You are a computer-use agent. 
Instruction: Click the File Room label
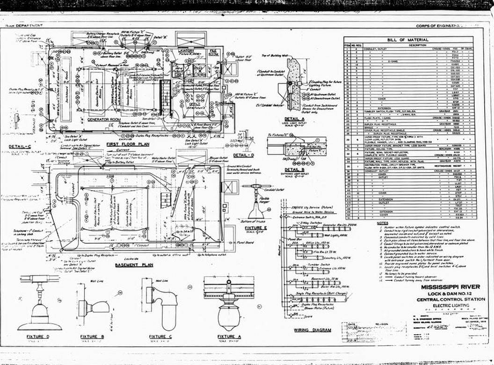(213, 52)
